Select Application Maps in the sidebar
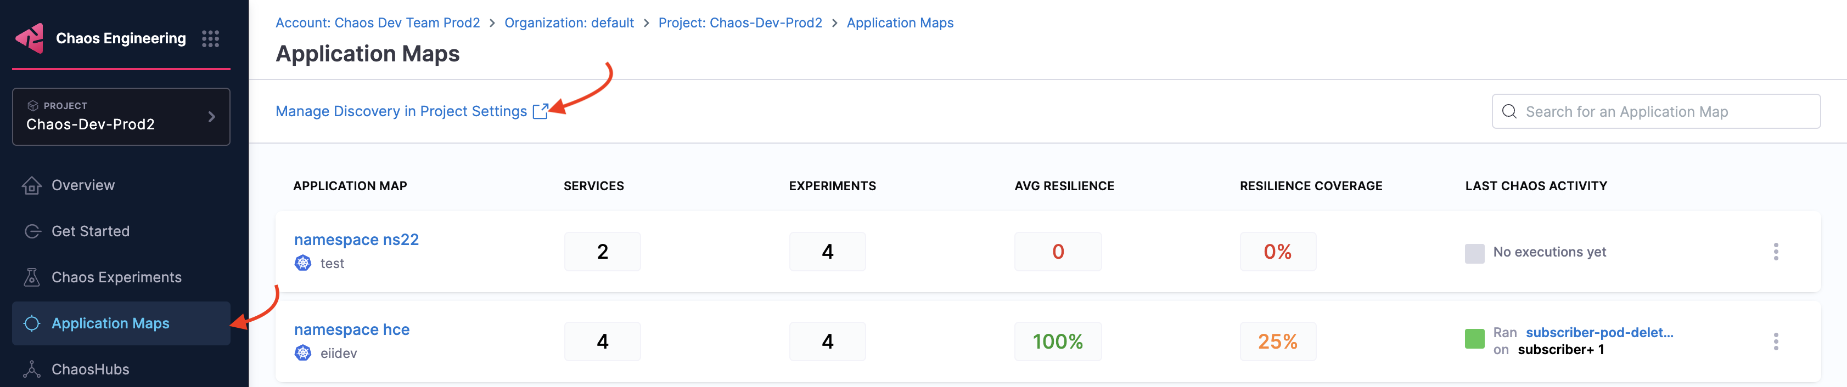This screenshot has width=1847, height=387. pyautogui.click(x=110, y=323)
